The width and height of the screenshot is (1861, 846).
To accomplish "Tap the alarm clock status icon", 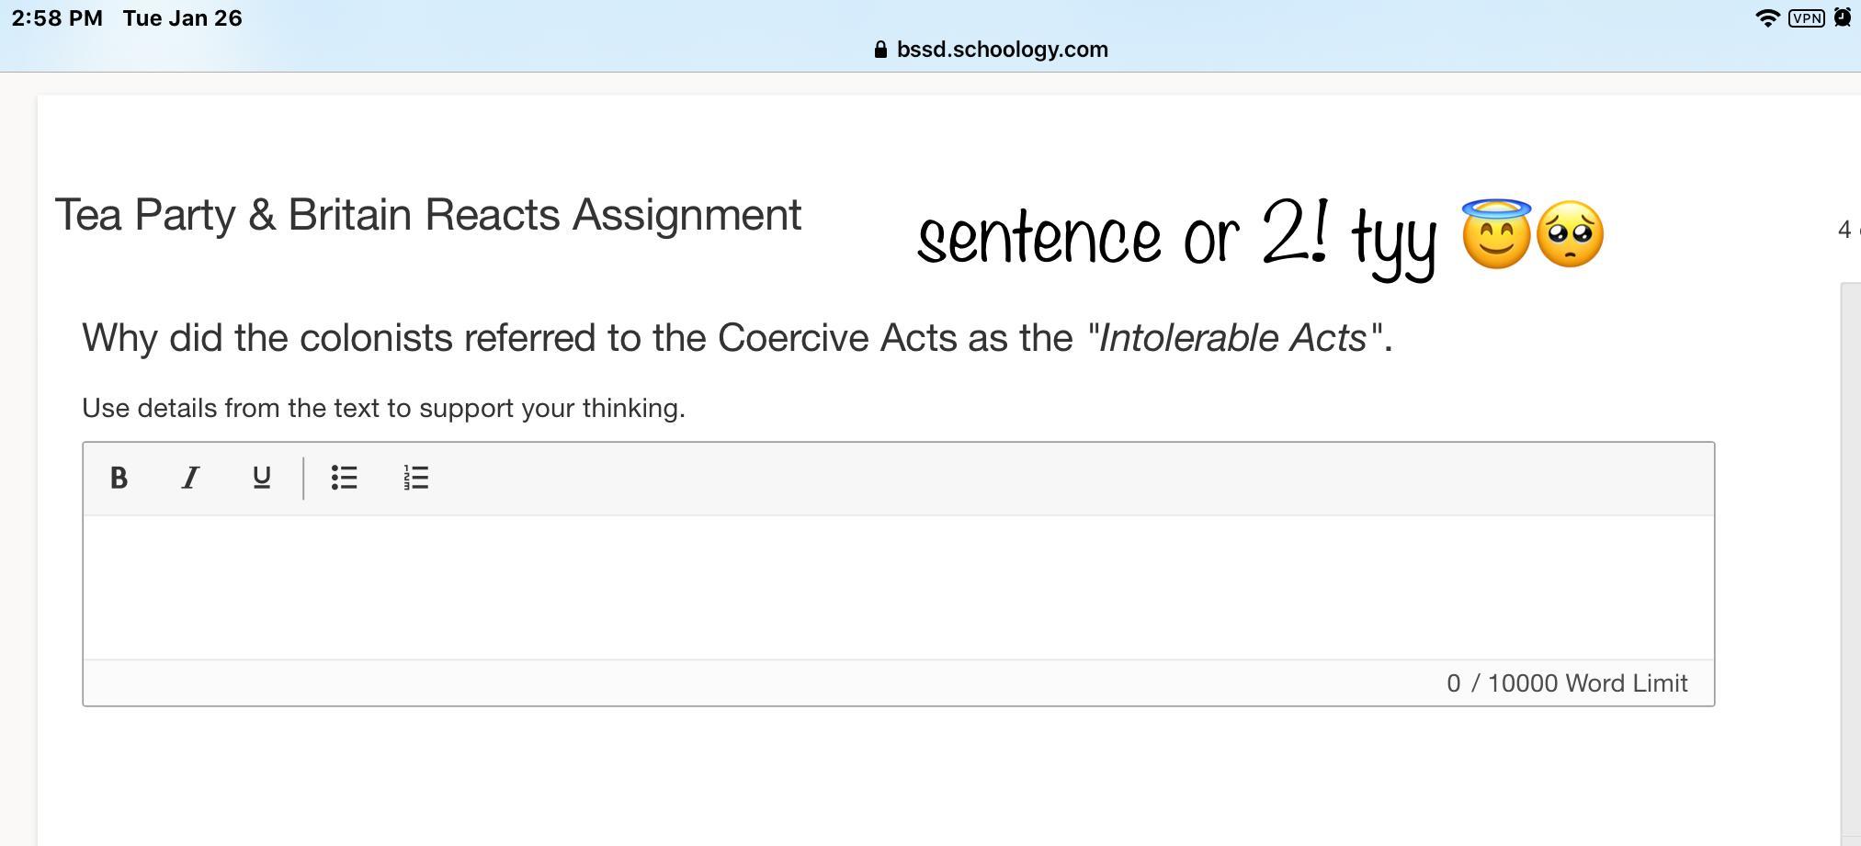I will click(1843, 18).
